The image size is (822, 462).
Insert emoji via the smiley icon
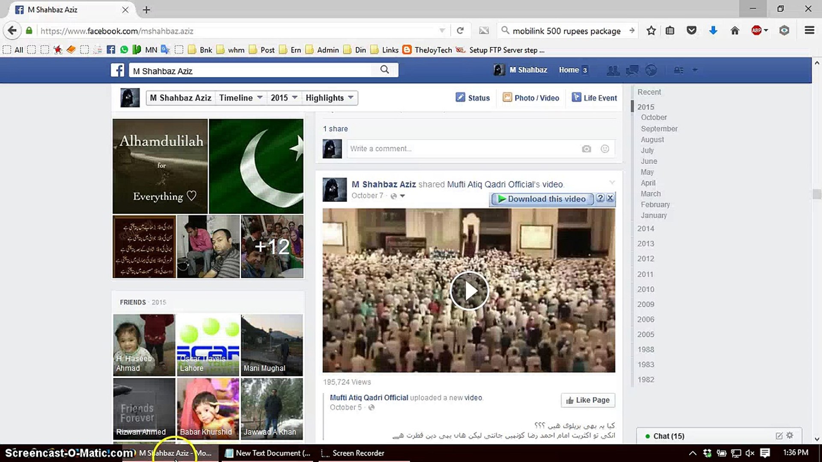(605, 149)
